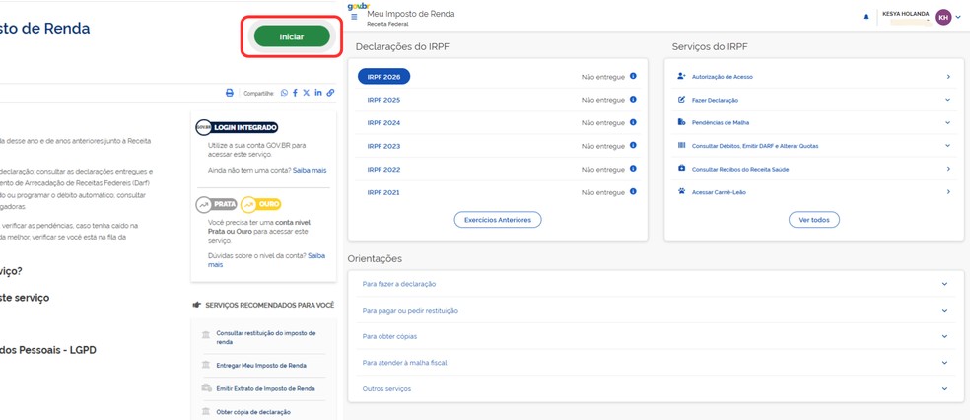Print page using the printer icon

(x=230, y=93)
